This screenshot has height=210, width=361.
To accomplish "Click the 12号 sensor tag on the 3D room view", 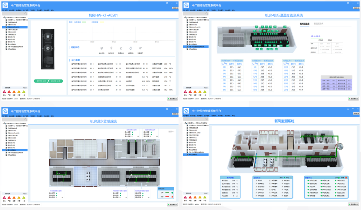I will 285,27.
